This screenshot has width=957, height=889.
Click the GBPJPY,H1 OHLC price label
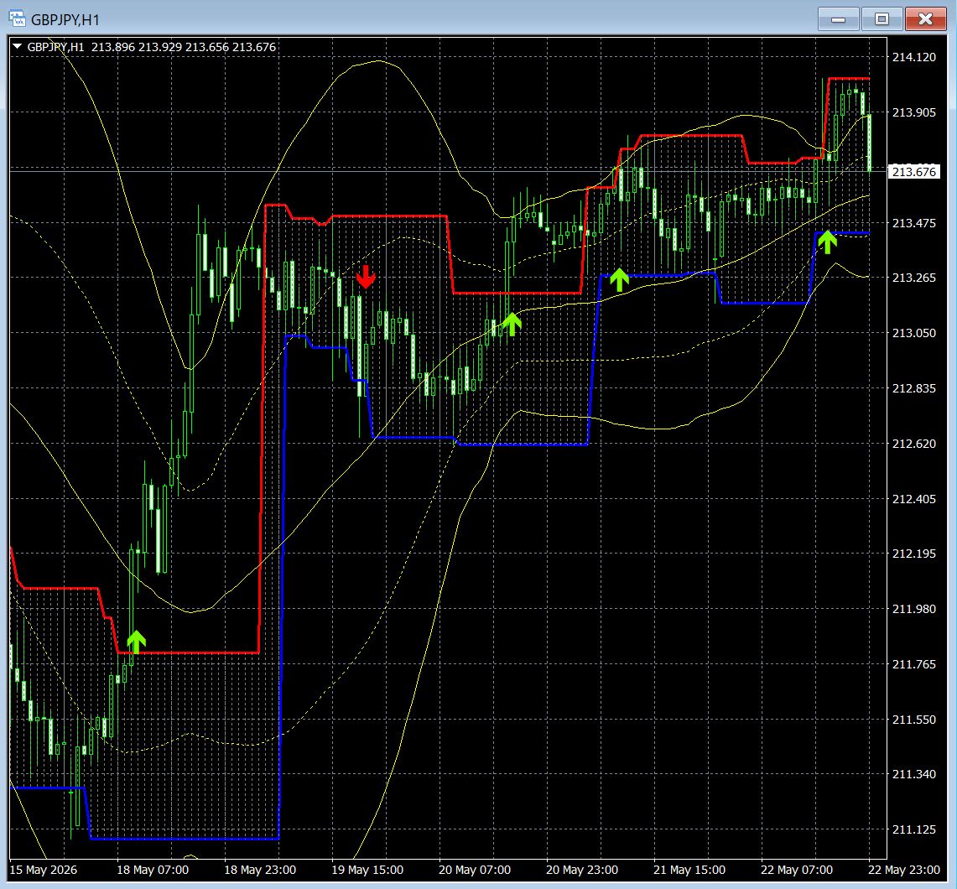point(151,47)
